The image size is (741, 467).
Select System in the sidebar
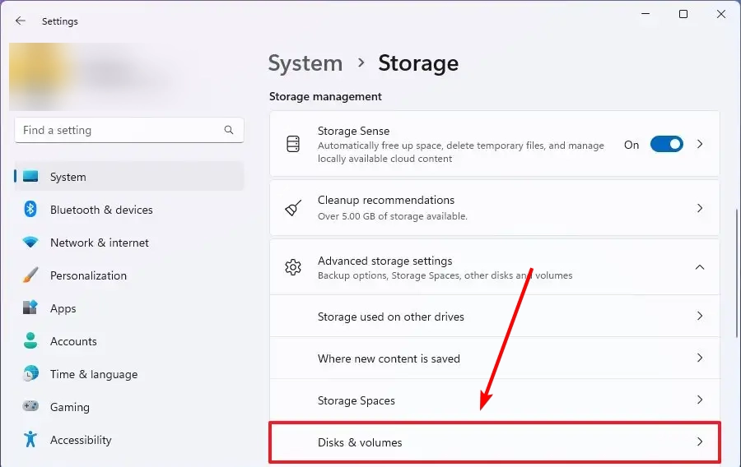tap(129, 177)
